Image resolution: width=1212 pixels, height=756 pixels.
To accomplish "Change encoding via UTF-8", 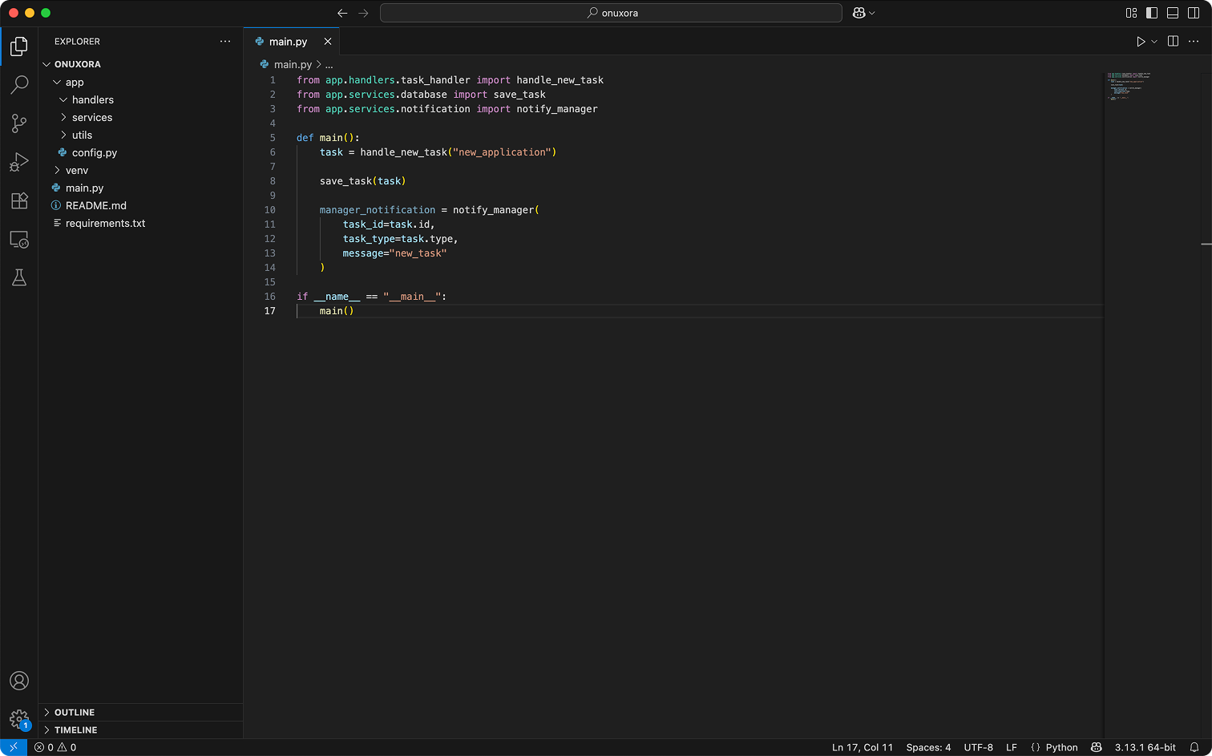I will click(x=978, y=747).
